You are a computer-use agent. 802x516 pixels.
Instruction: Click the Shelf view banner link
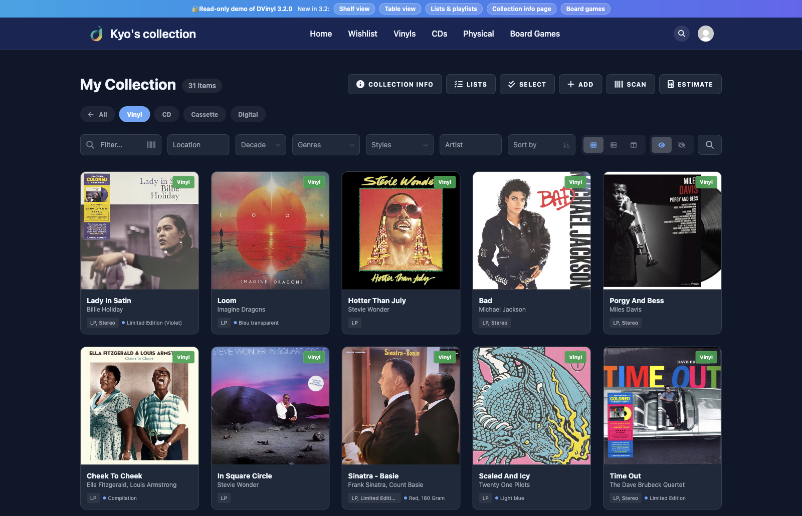pos(354,9)
